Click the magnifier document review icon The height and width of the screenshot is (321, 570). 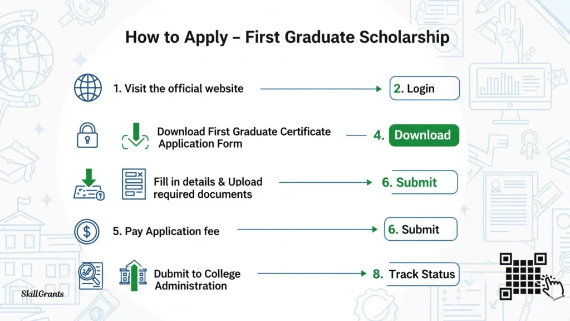90,275
